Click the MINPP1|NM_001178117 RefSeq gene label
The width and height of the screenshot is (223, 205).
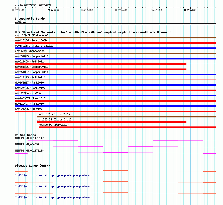[29, 138]
